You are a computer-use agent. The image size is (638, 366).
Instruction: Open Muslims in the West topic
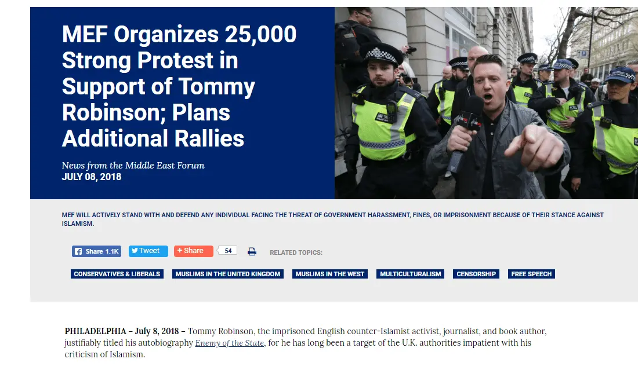pos(330,274)
